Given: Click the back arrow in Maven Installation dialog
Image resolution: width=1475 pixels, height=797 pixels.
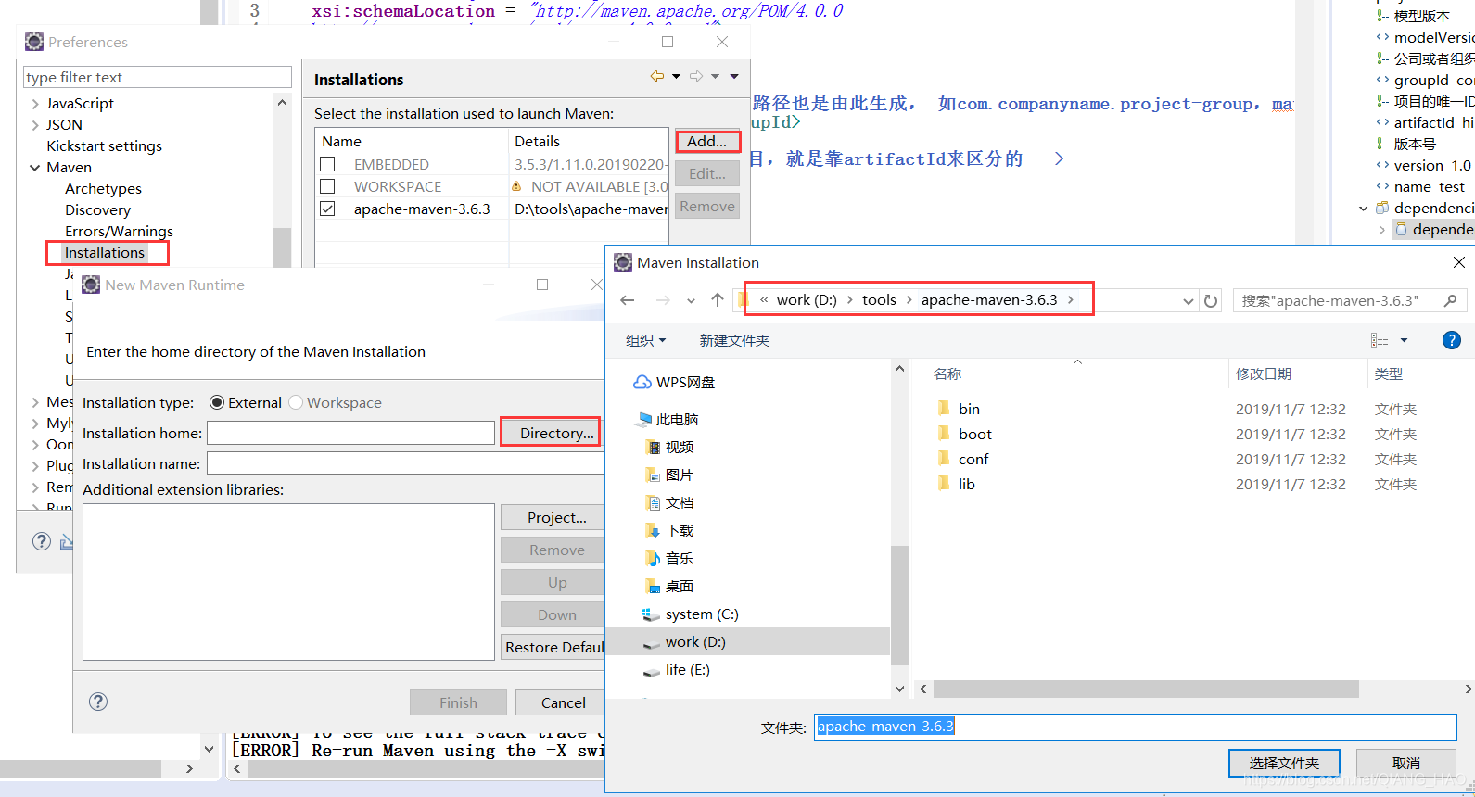Looking at the screenshot, I should point(628,300).
